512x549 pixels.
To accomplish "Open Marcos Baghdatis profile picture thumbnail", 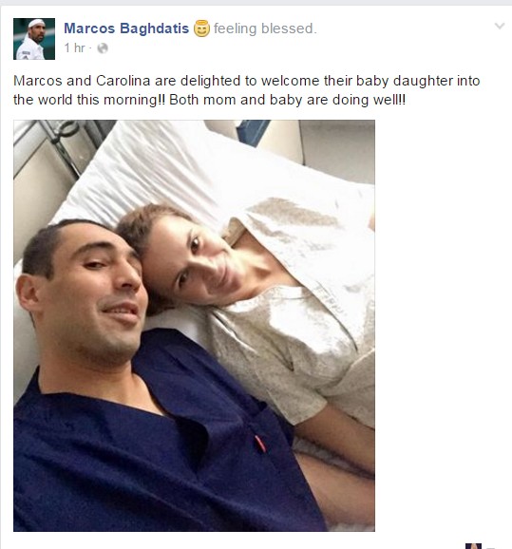I will pos(34,39).
